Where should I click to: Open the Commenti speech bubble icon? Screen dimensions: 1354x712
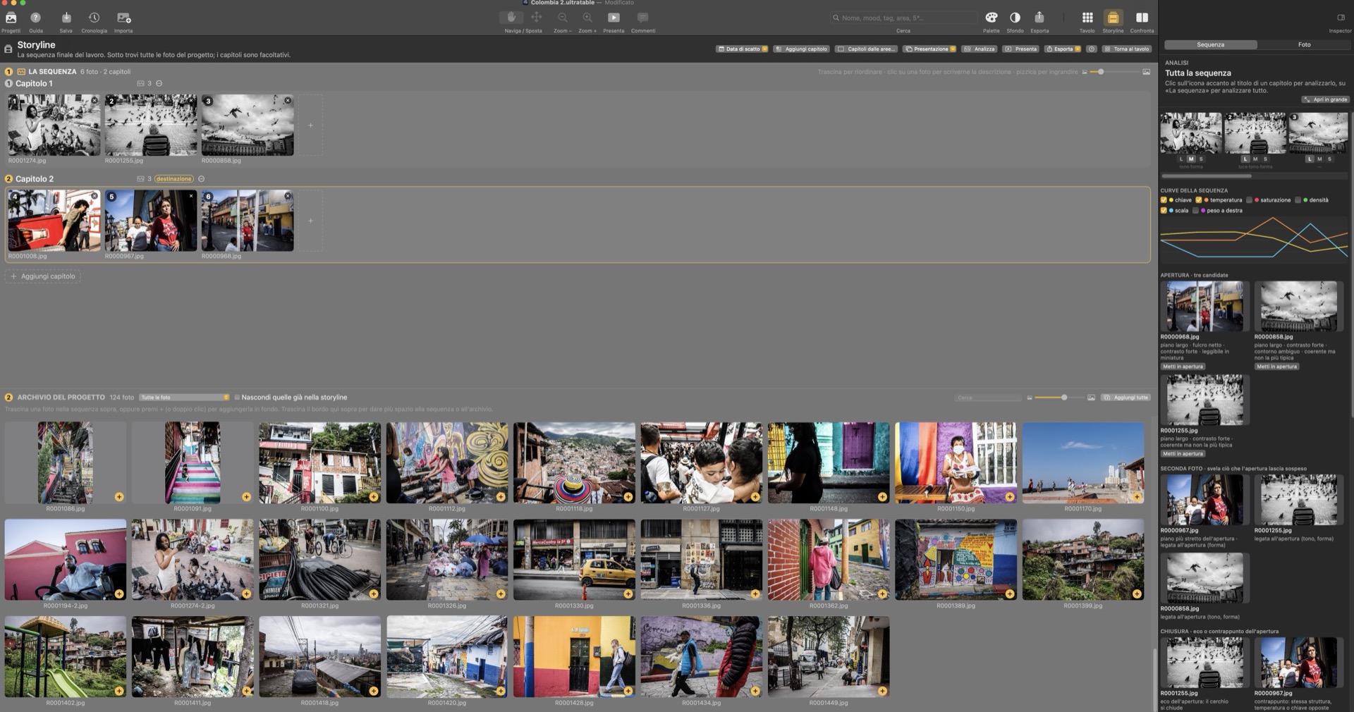(642, 18)
